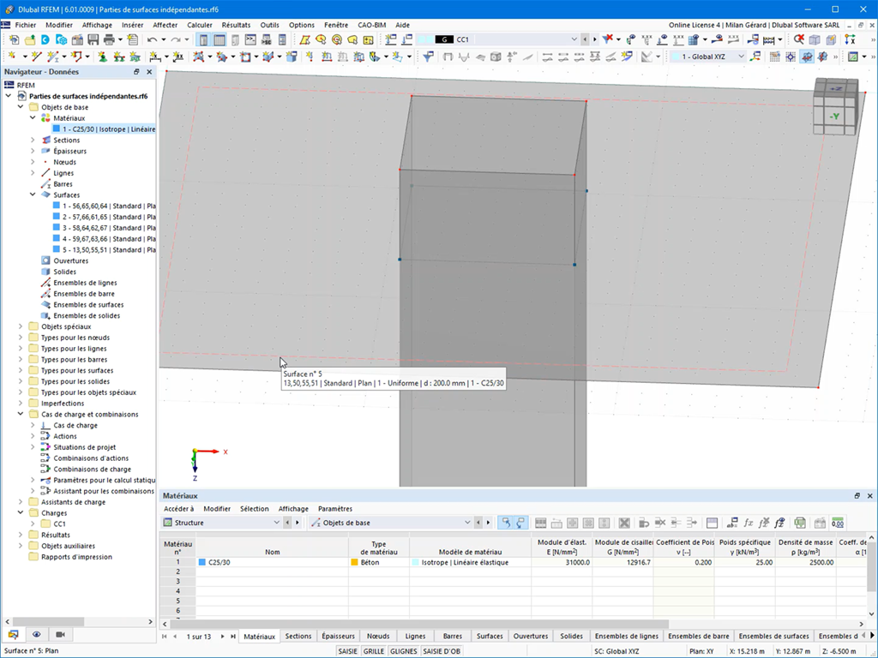
Task: Click the 0.00 decimal places icon
Action: point(838,523)
